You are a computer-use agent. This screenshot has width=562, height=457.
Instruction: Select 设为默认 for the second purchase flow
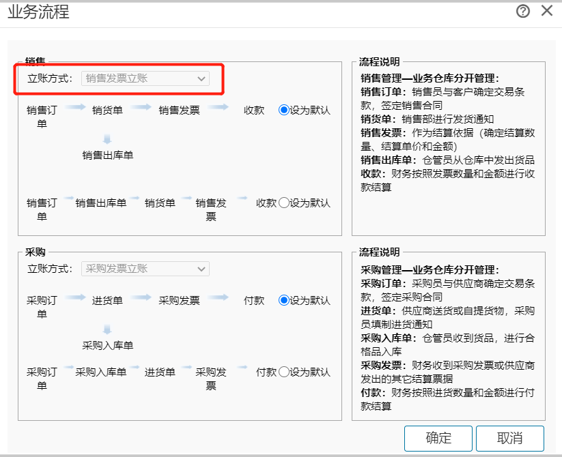(284, 372)
